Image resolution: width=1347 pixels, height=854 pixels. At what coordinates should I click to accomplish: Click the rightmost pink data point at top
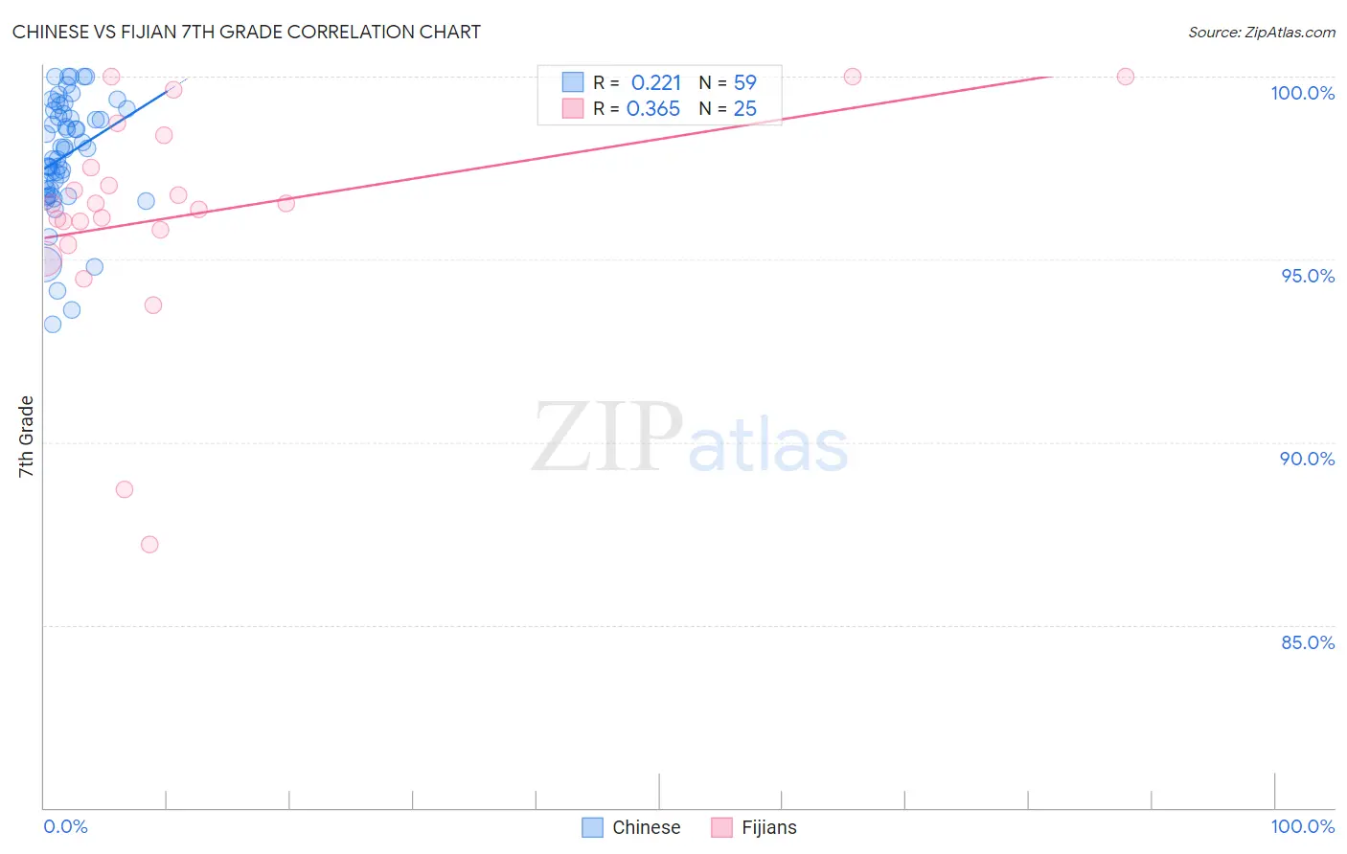[x=1126, y=77]
